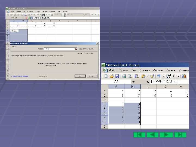Click Research books icon in larger Excel window
This screenshot has height=147, width=196.
pos(137,76)
